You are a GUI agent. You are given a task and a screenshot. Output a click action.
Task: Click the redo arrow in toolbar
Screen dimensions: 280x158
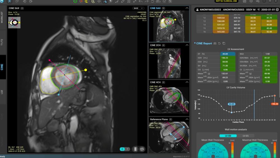coord(146,1)
